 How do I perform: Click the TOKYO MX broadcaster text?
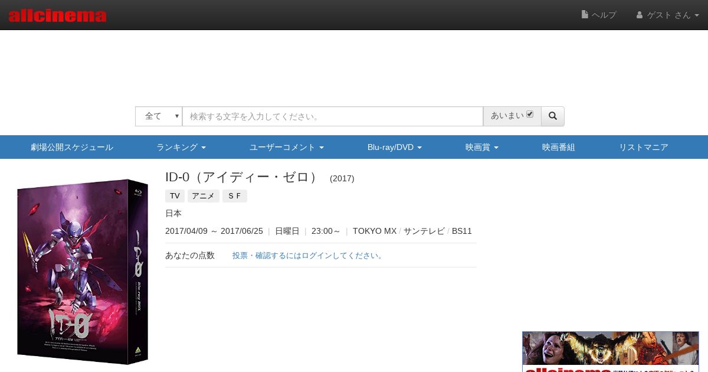pyautogui.click(x=375, y=231)
